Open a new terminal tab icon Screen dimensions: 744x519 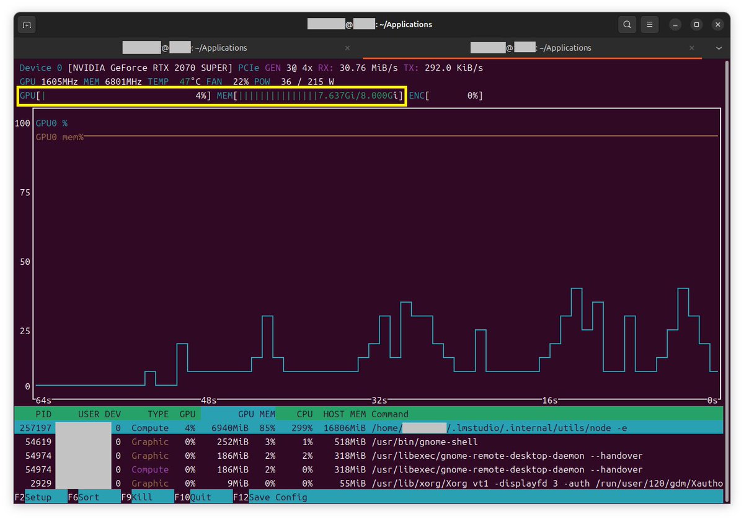26,25
